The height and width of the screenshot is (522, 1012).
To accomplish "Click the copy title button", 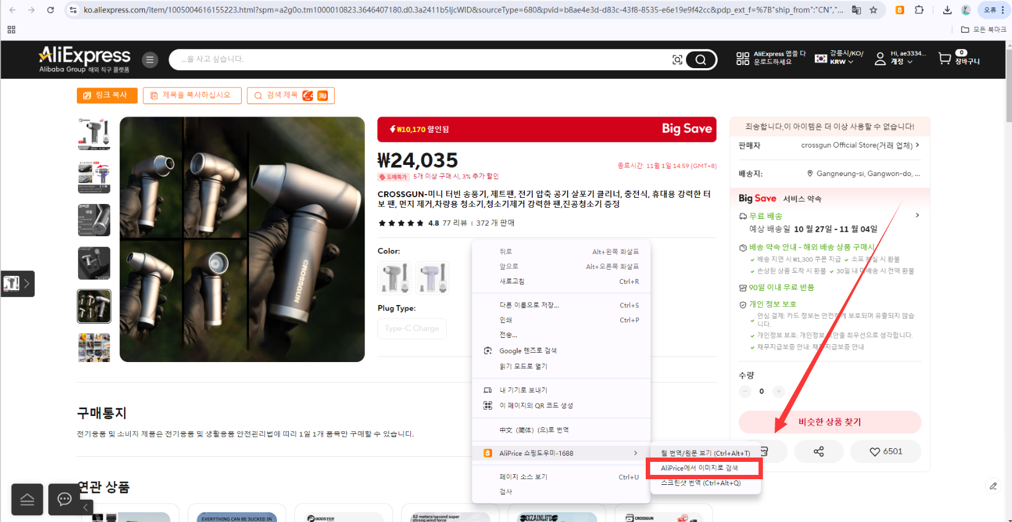I will 192,95.
